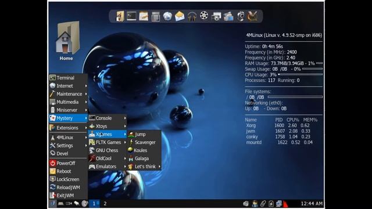This screenshot has width=372, height=209.
Task: Select the highlighted Mystery menu entry
Action: [69, 118]
